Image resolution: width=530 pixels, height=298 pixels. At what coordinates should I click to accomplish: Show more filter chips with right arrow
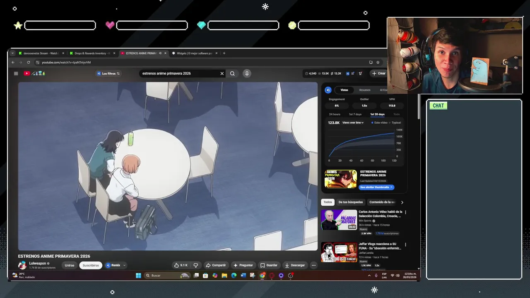[x=402, y=202]
